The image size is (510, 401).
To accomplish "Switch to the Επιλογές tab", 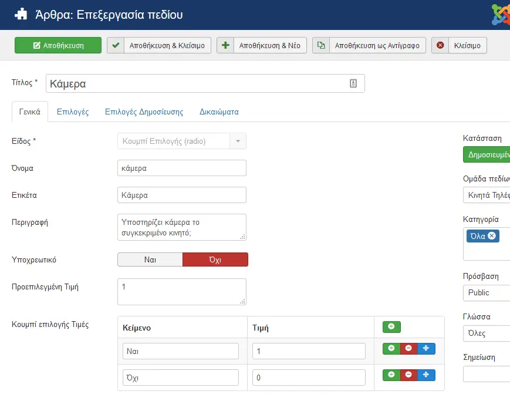I will 73,112.
